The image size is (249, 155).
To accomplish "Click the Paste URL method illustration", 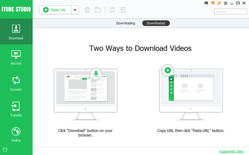I will pos(191,92).
